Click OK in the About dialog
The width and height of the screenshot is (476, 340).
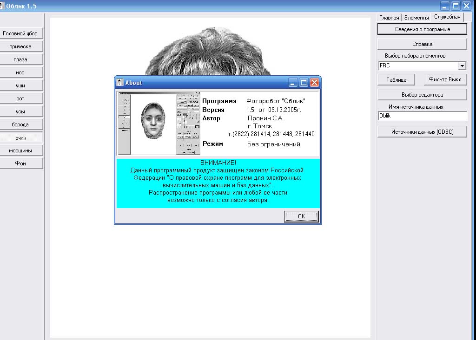301,216
